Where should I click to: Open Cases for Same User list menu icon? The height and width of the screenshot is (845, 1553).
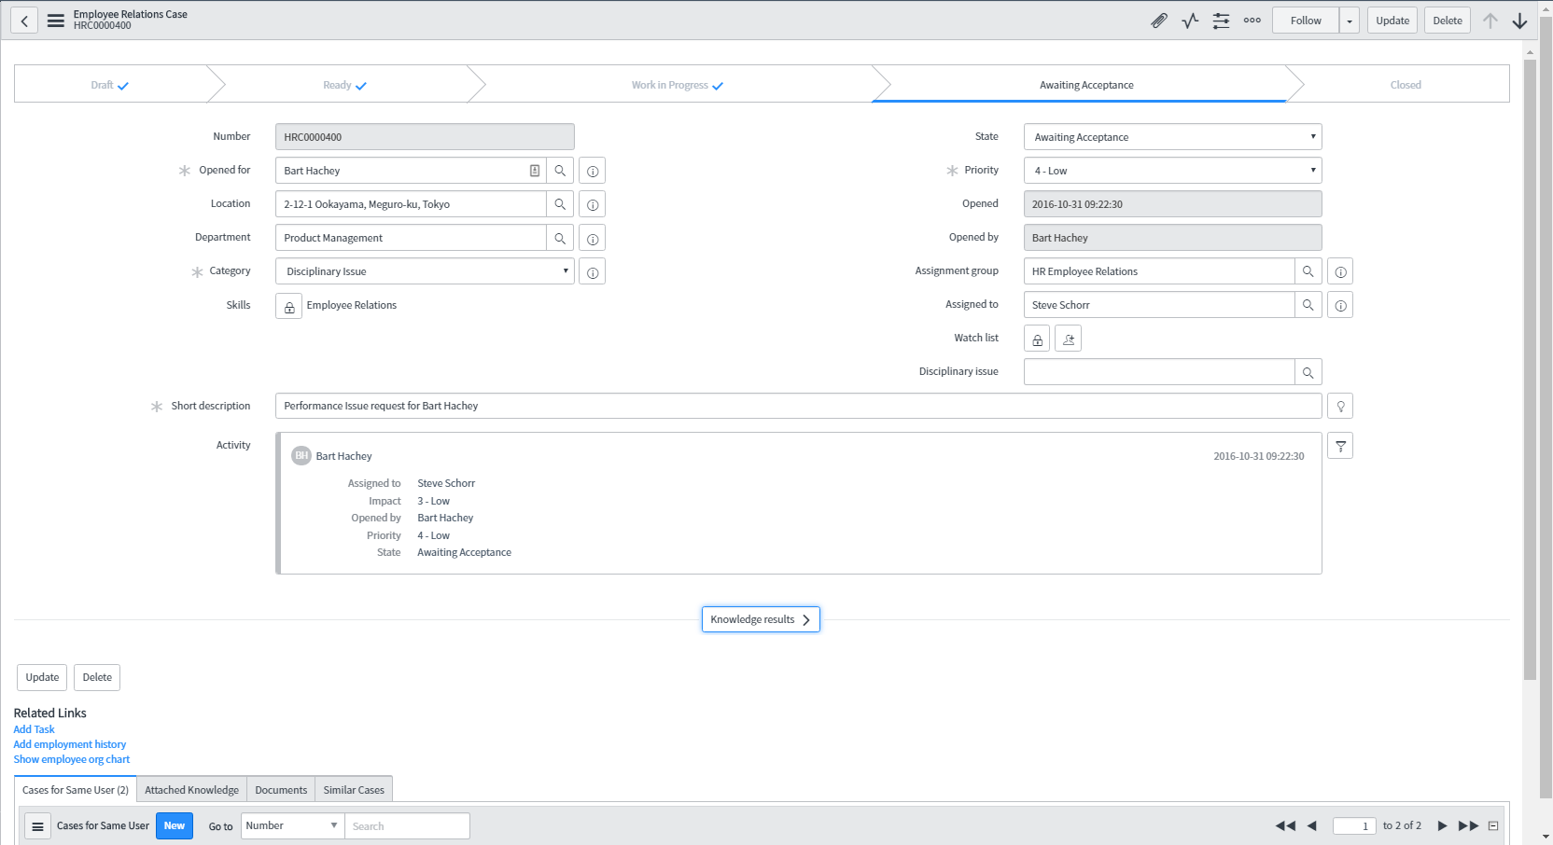37,826
